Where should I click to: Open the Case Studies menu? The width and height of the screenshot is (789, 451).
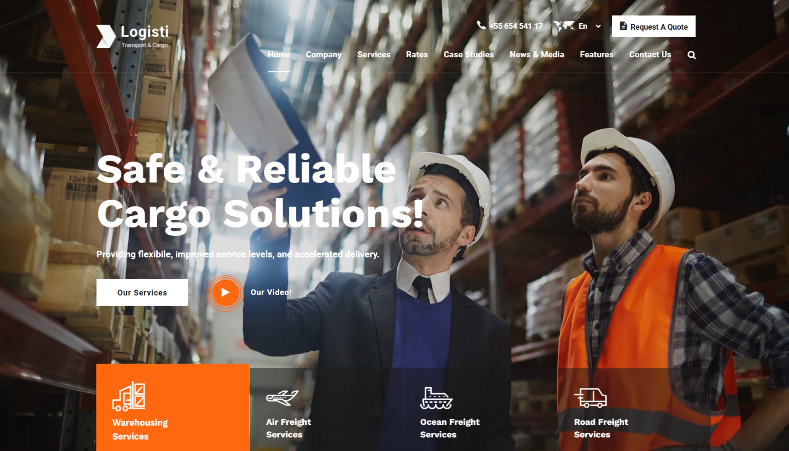[x=469, y=54]
